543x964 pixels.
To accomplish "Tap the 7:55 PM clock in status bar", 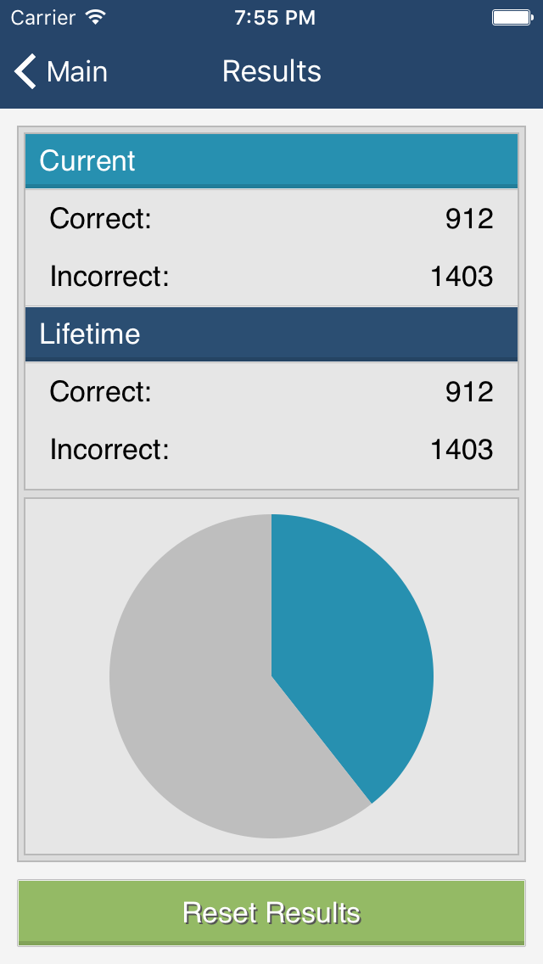I will [x=275, y=17].
